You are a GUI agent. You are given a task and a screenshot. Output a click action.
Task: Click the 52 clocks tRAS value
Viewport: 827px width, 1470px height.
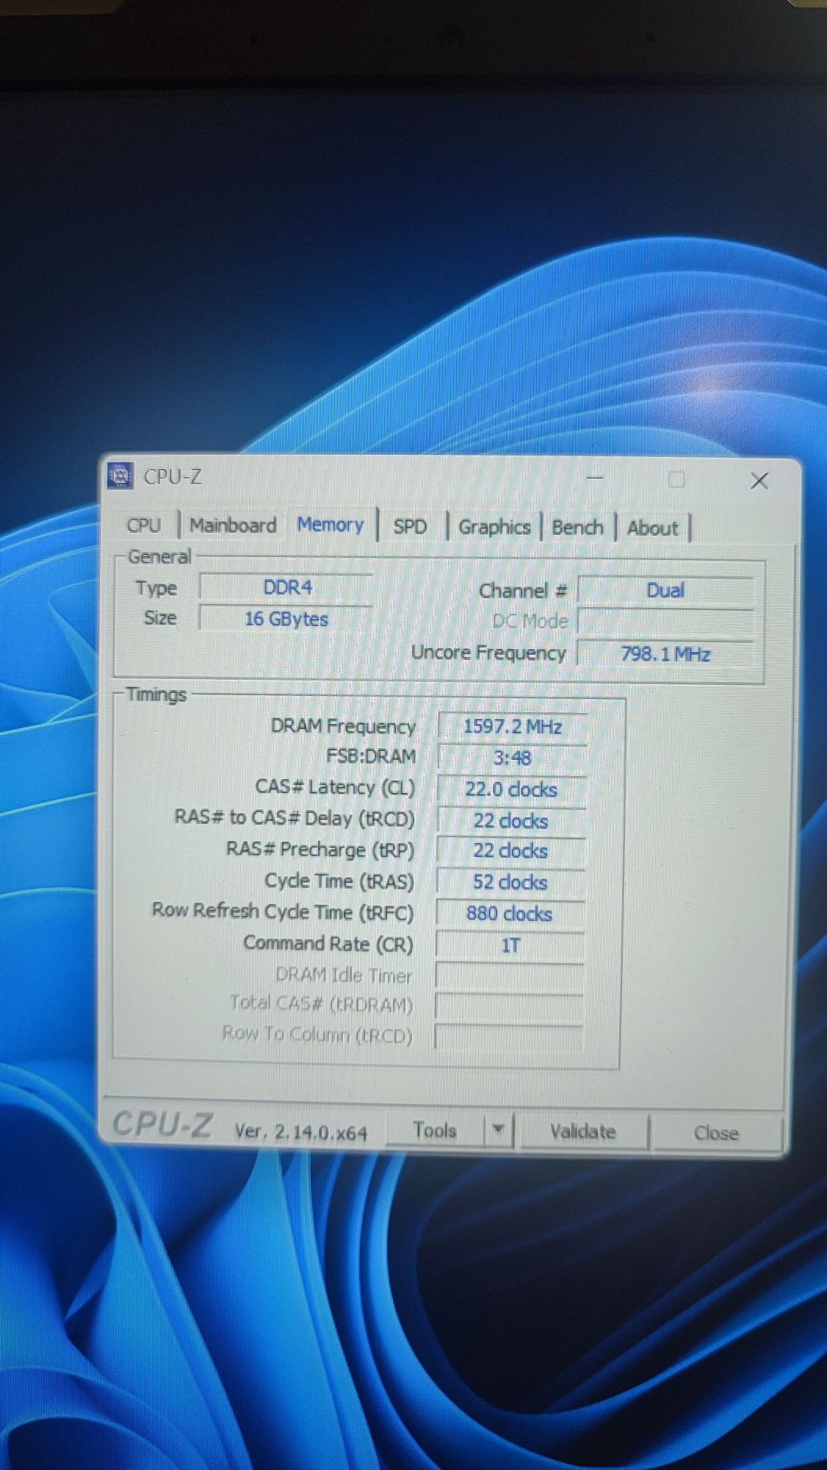tap(510, 882)
